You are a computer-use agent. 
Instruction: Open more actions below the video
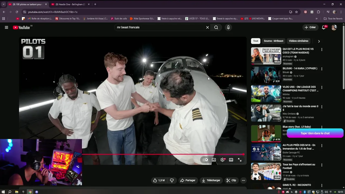[243, 180]
